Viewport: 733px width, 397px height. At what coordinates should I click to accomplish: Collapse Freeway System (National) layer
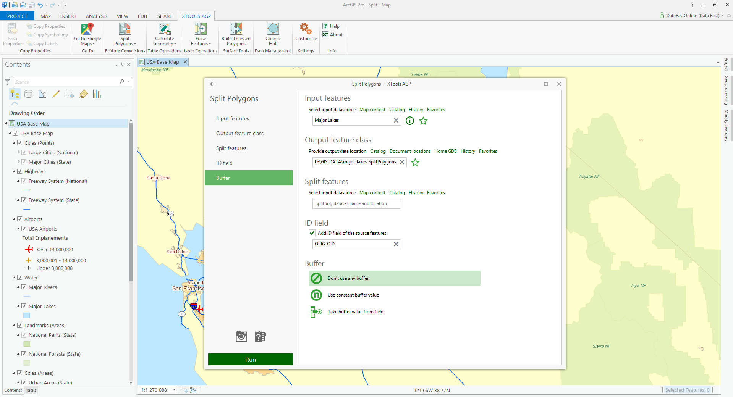18,181
